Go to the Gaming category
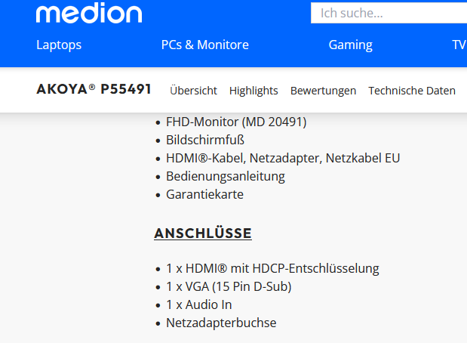Screen dimensions: 467x343 click(351, 45)
